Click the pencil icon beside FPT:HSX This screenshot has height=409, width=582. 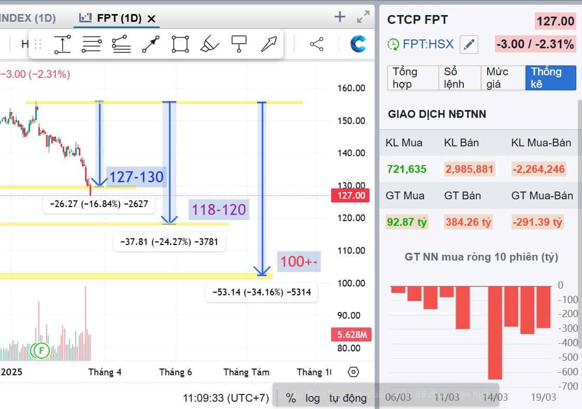(469, 44)
